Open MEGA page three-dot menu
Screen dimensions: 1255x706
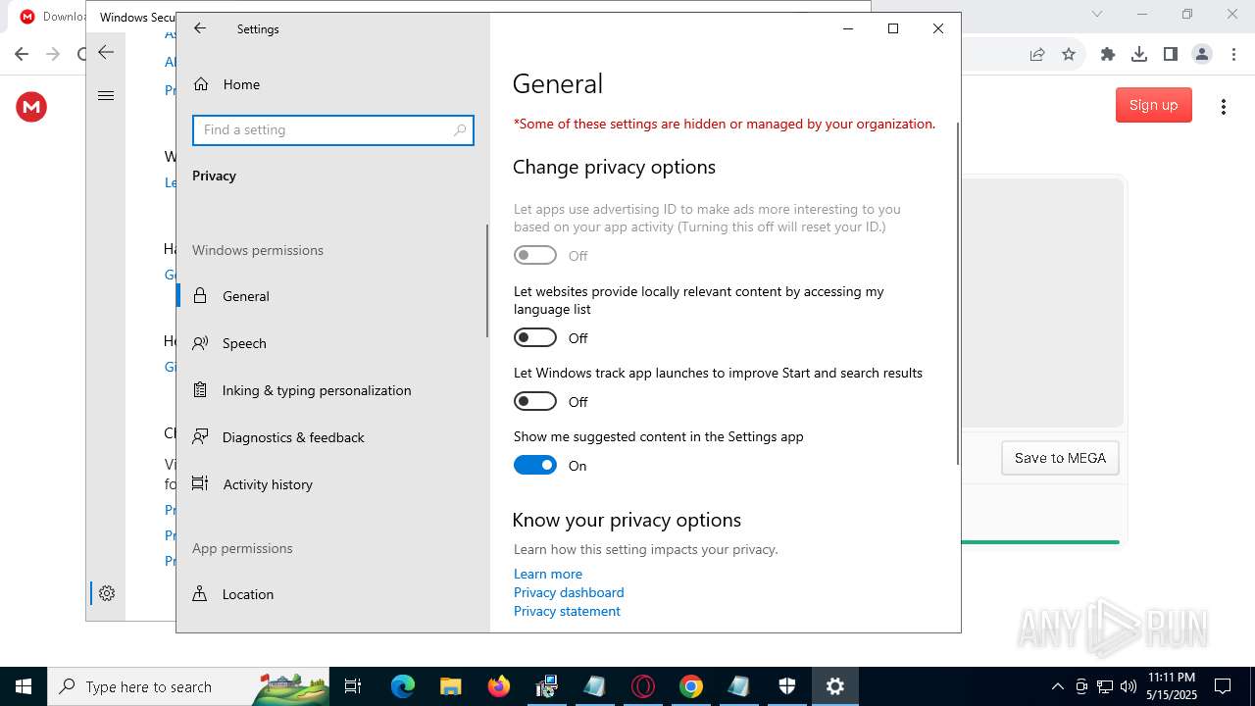pyautogui.click(x=1224, y=107)
